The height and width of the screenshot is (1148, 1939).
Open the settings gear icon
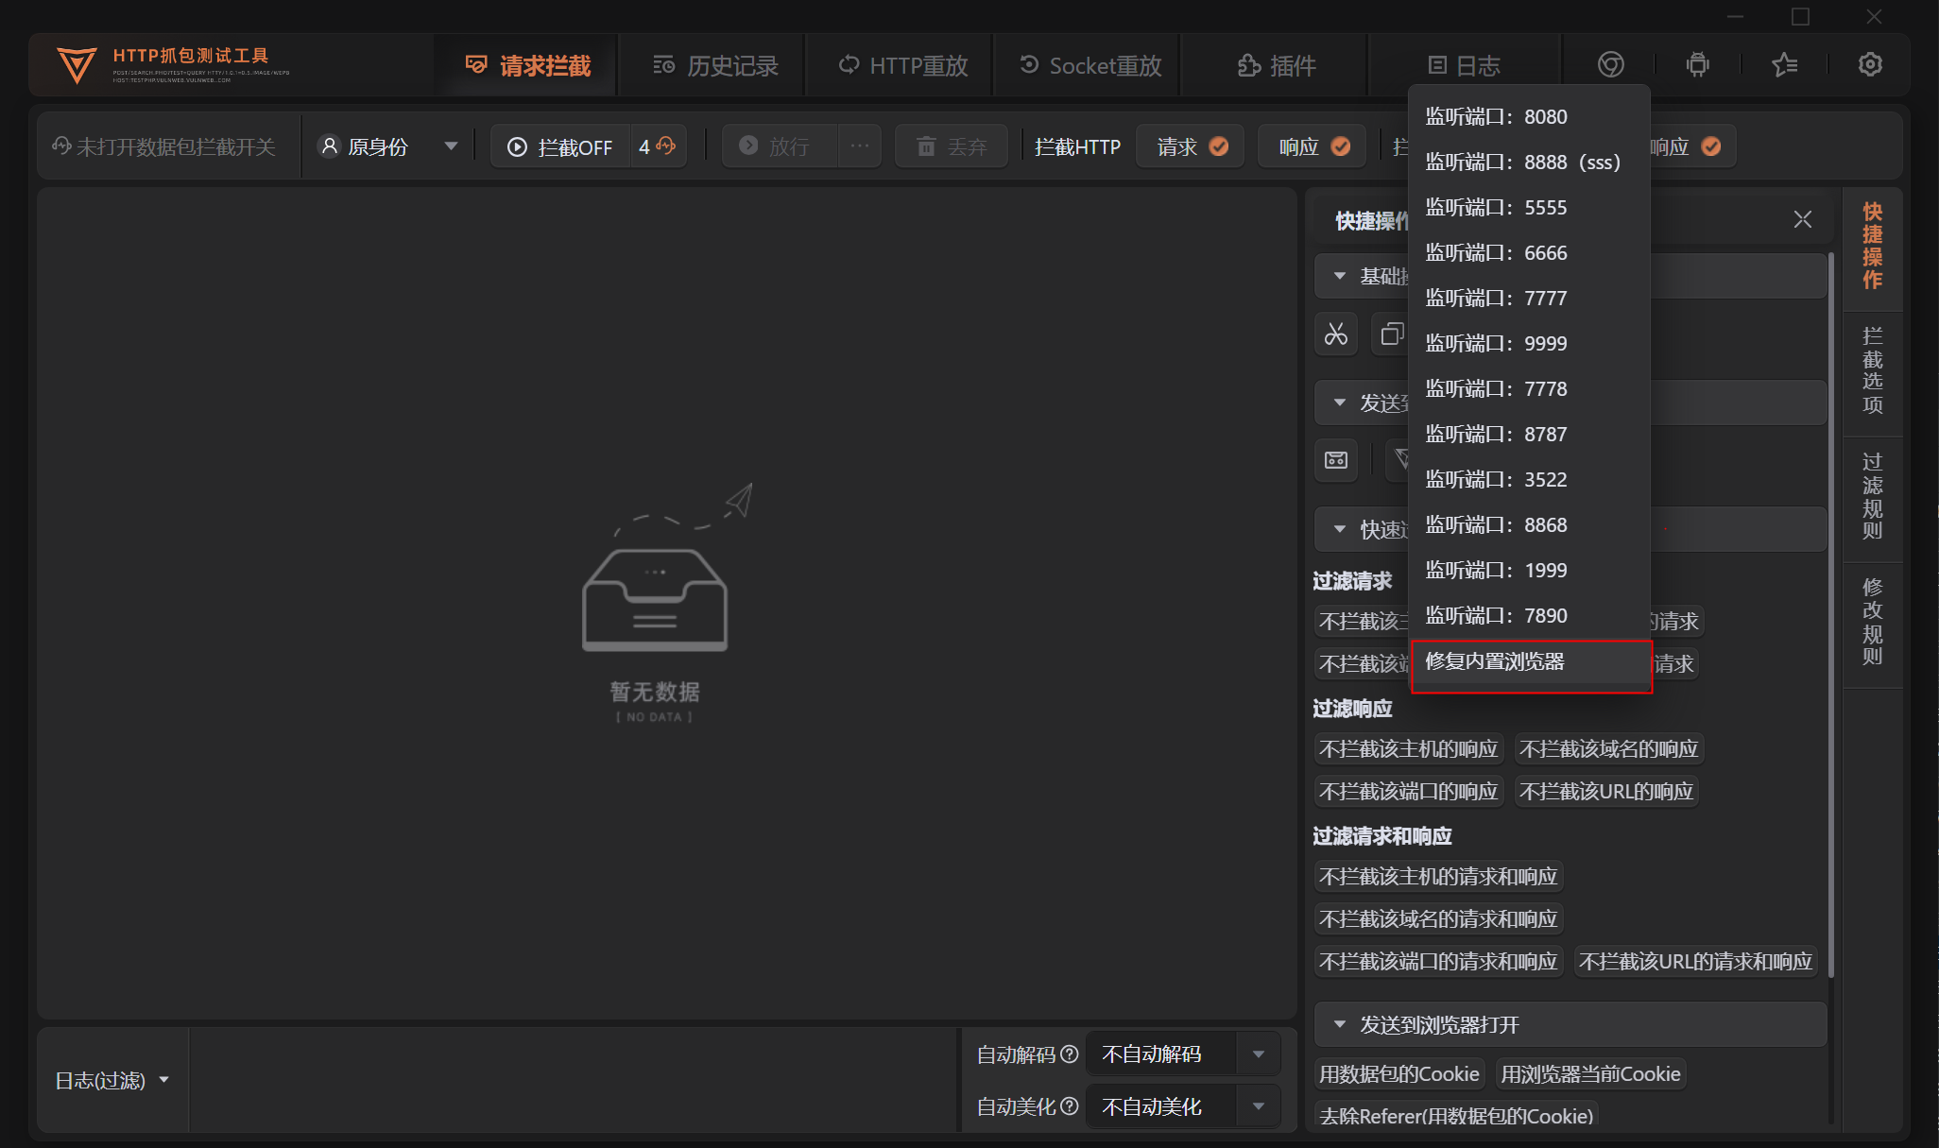click(1870, 63)
